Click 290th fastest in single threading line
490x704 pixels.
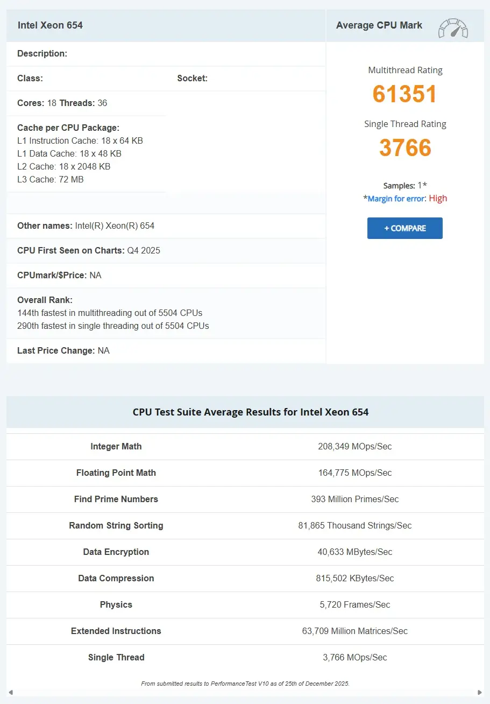tap(113, 326)
